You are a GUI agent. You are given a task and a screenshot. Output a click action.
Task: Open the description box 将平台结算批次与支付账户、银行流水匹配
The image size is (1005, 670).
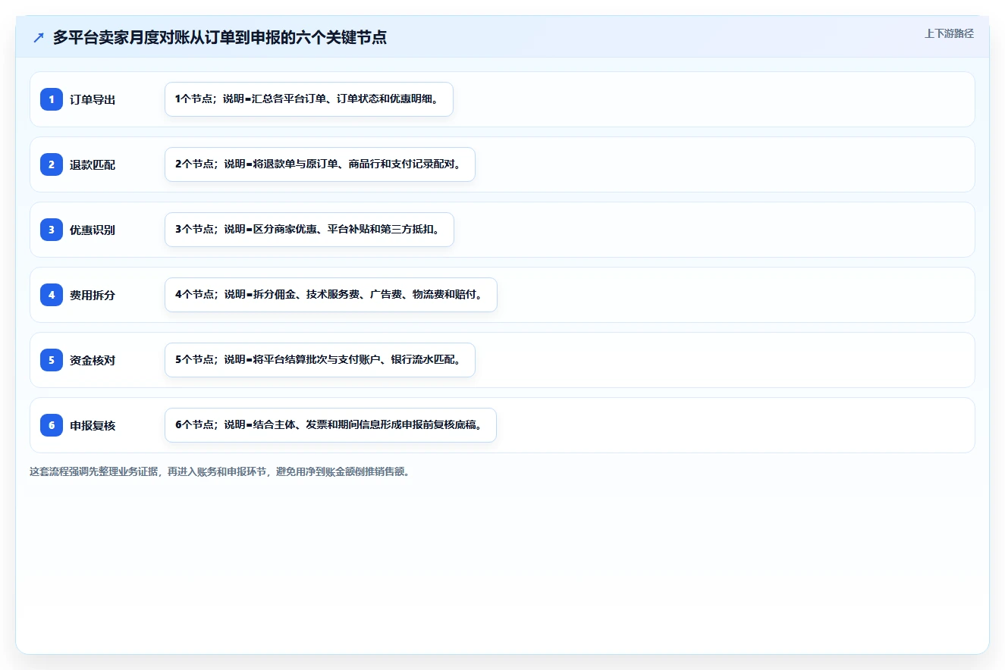point(320,360)
